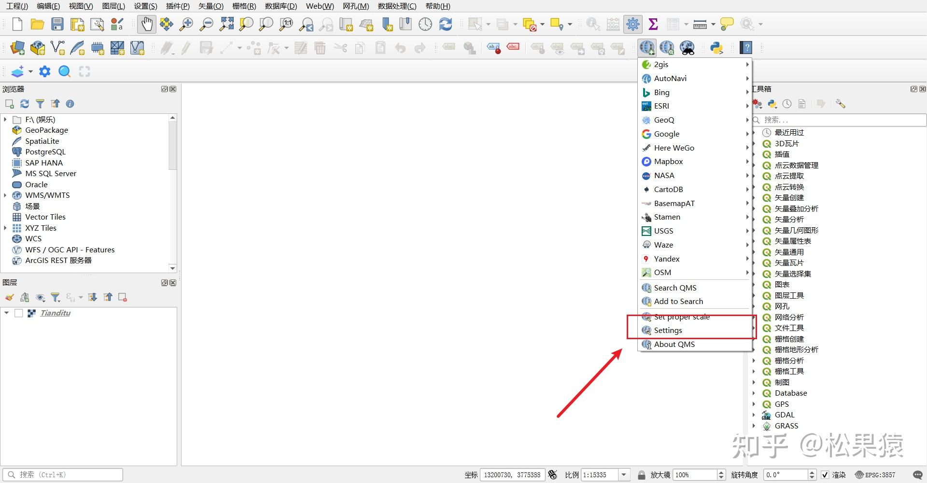Open the 比例 scale dropdown arrow

click(624, 475)
